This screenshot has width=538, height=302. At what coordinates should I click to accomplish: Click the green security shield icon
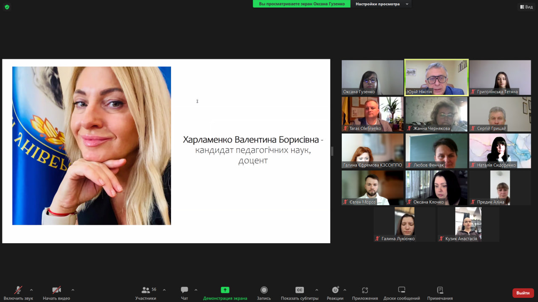(x=7, y=7)
